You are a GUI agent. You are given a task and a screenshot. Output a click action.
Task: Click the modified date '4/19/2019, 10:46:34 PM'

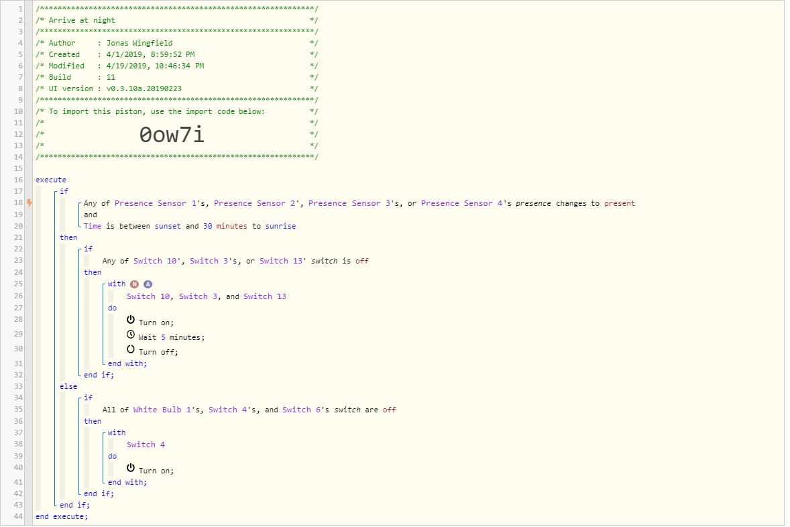coord(155,66)
